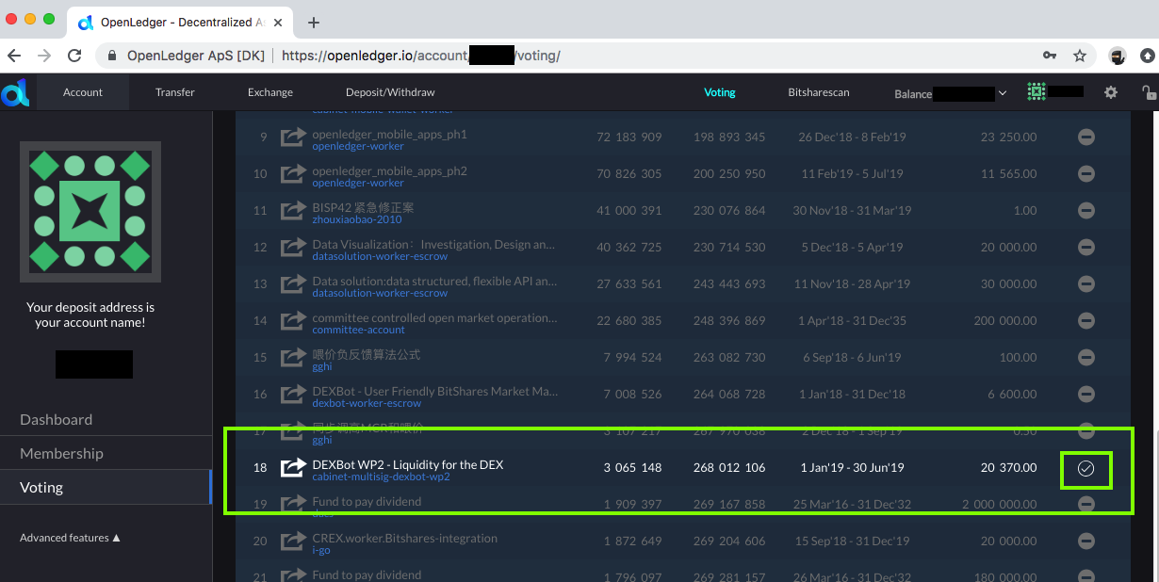The width and height of the screenshot is (1159, 582).
Task: Open committee-account link
Action: 358,330
